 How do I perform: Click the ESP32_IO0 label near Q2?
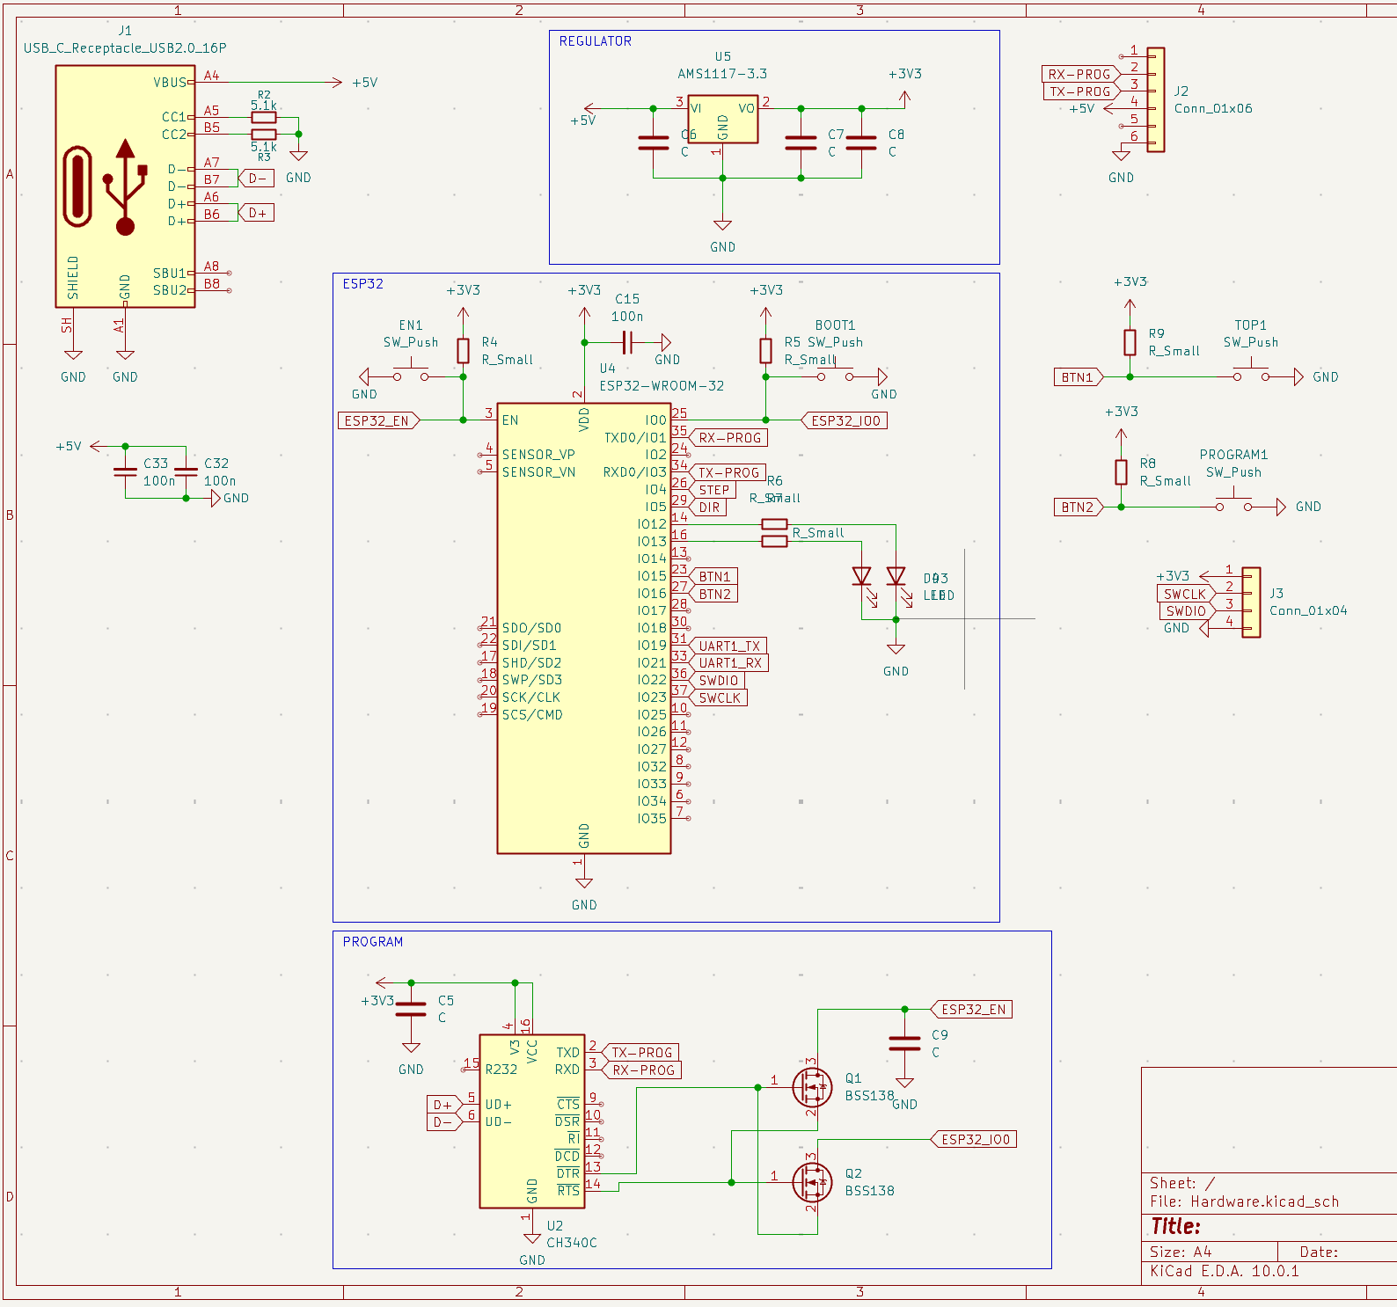tap(974, 1139)
